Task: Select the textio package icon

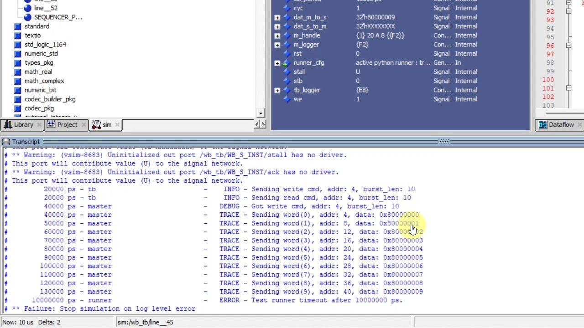Action: tap(18, 36)
